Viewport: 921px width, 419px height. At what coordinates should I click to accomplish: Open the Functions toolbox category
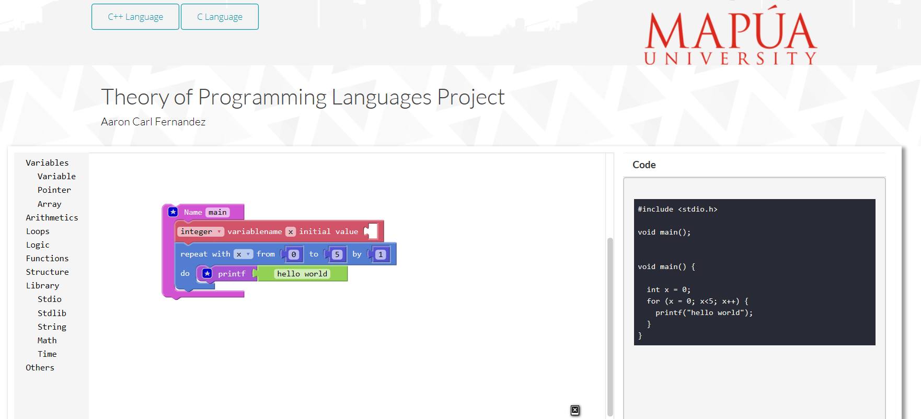tap(47, 258)
